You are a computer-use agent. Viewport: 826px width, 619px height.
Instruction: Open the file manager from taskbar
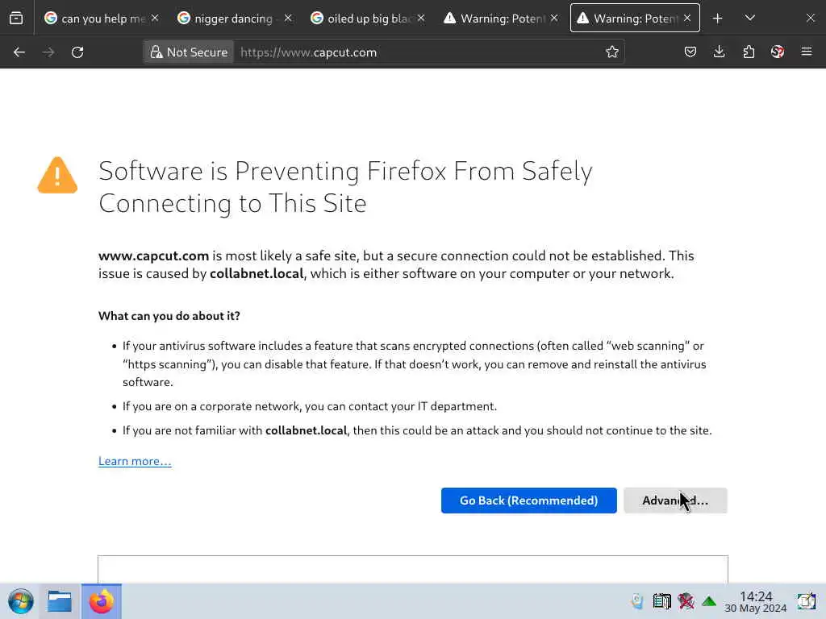[x=60, y=601]
